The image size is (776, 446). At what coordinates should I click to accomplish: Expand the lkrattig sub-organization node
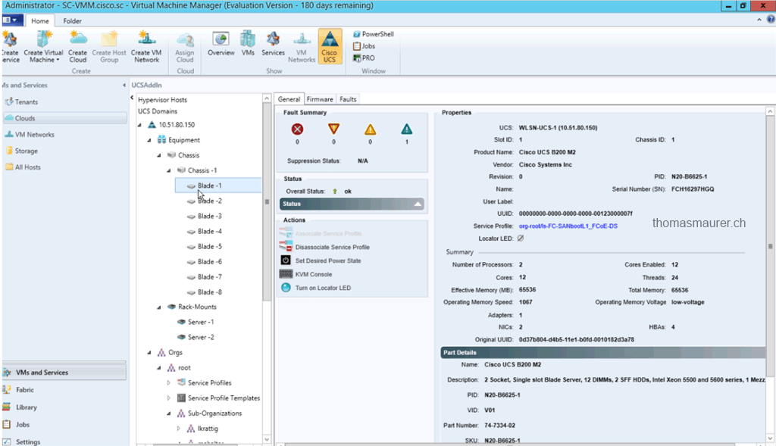coord(179,428)
